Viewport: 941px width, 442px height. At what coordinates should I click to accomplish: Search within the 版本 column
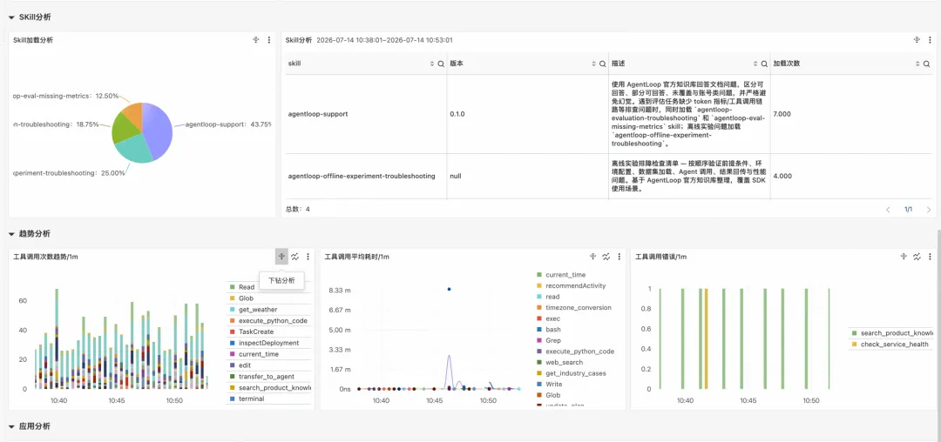coord(602,64)
